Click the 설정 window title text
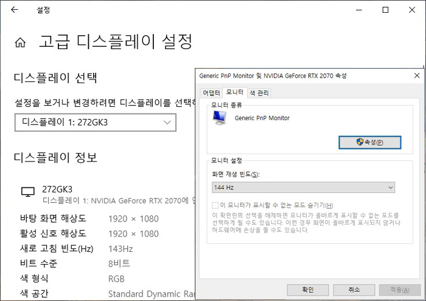The width and height of the screenshot is (426, 301). coord(43,10)
